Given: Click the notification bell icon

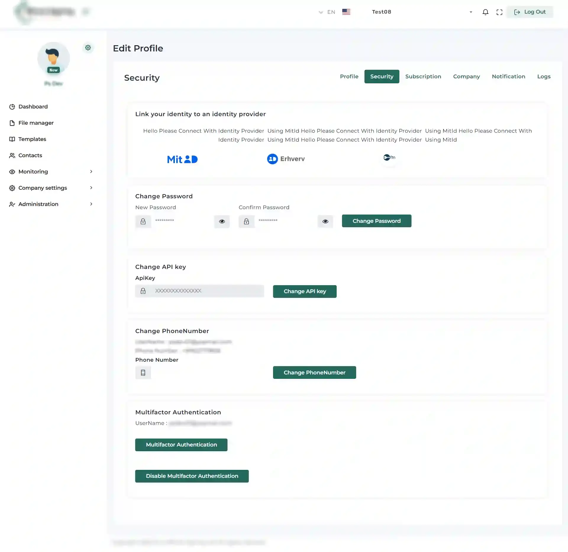Looking at the screenshot, I should pos(485,12).
